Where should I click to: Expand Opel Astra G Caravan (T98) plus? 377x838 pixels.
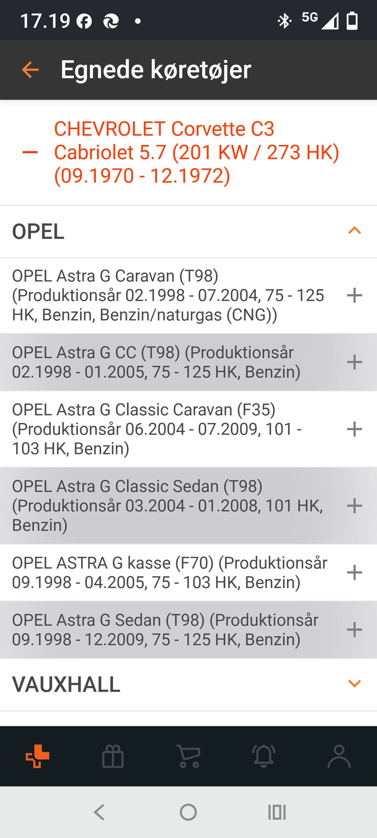[354, 295]
